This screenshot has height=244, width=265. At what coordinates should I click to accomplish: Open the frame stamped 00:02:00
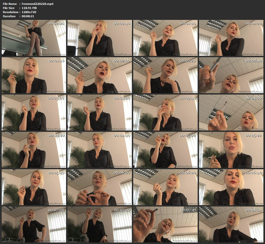tap(100, 75)
